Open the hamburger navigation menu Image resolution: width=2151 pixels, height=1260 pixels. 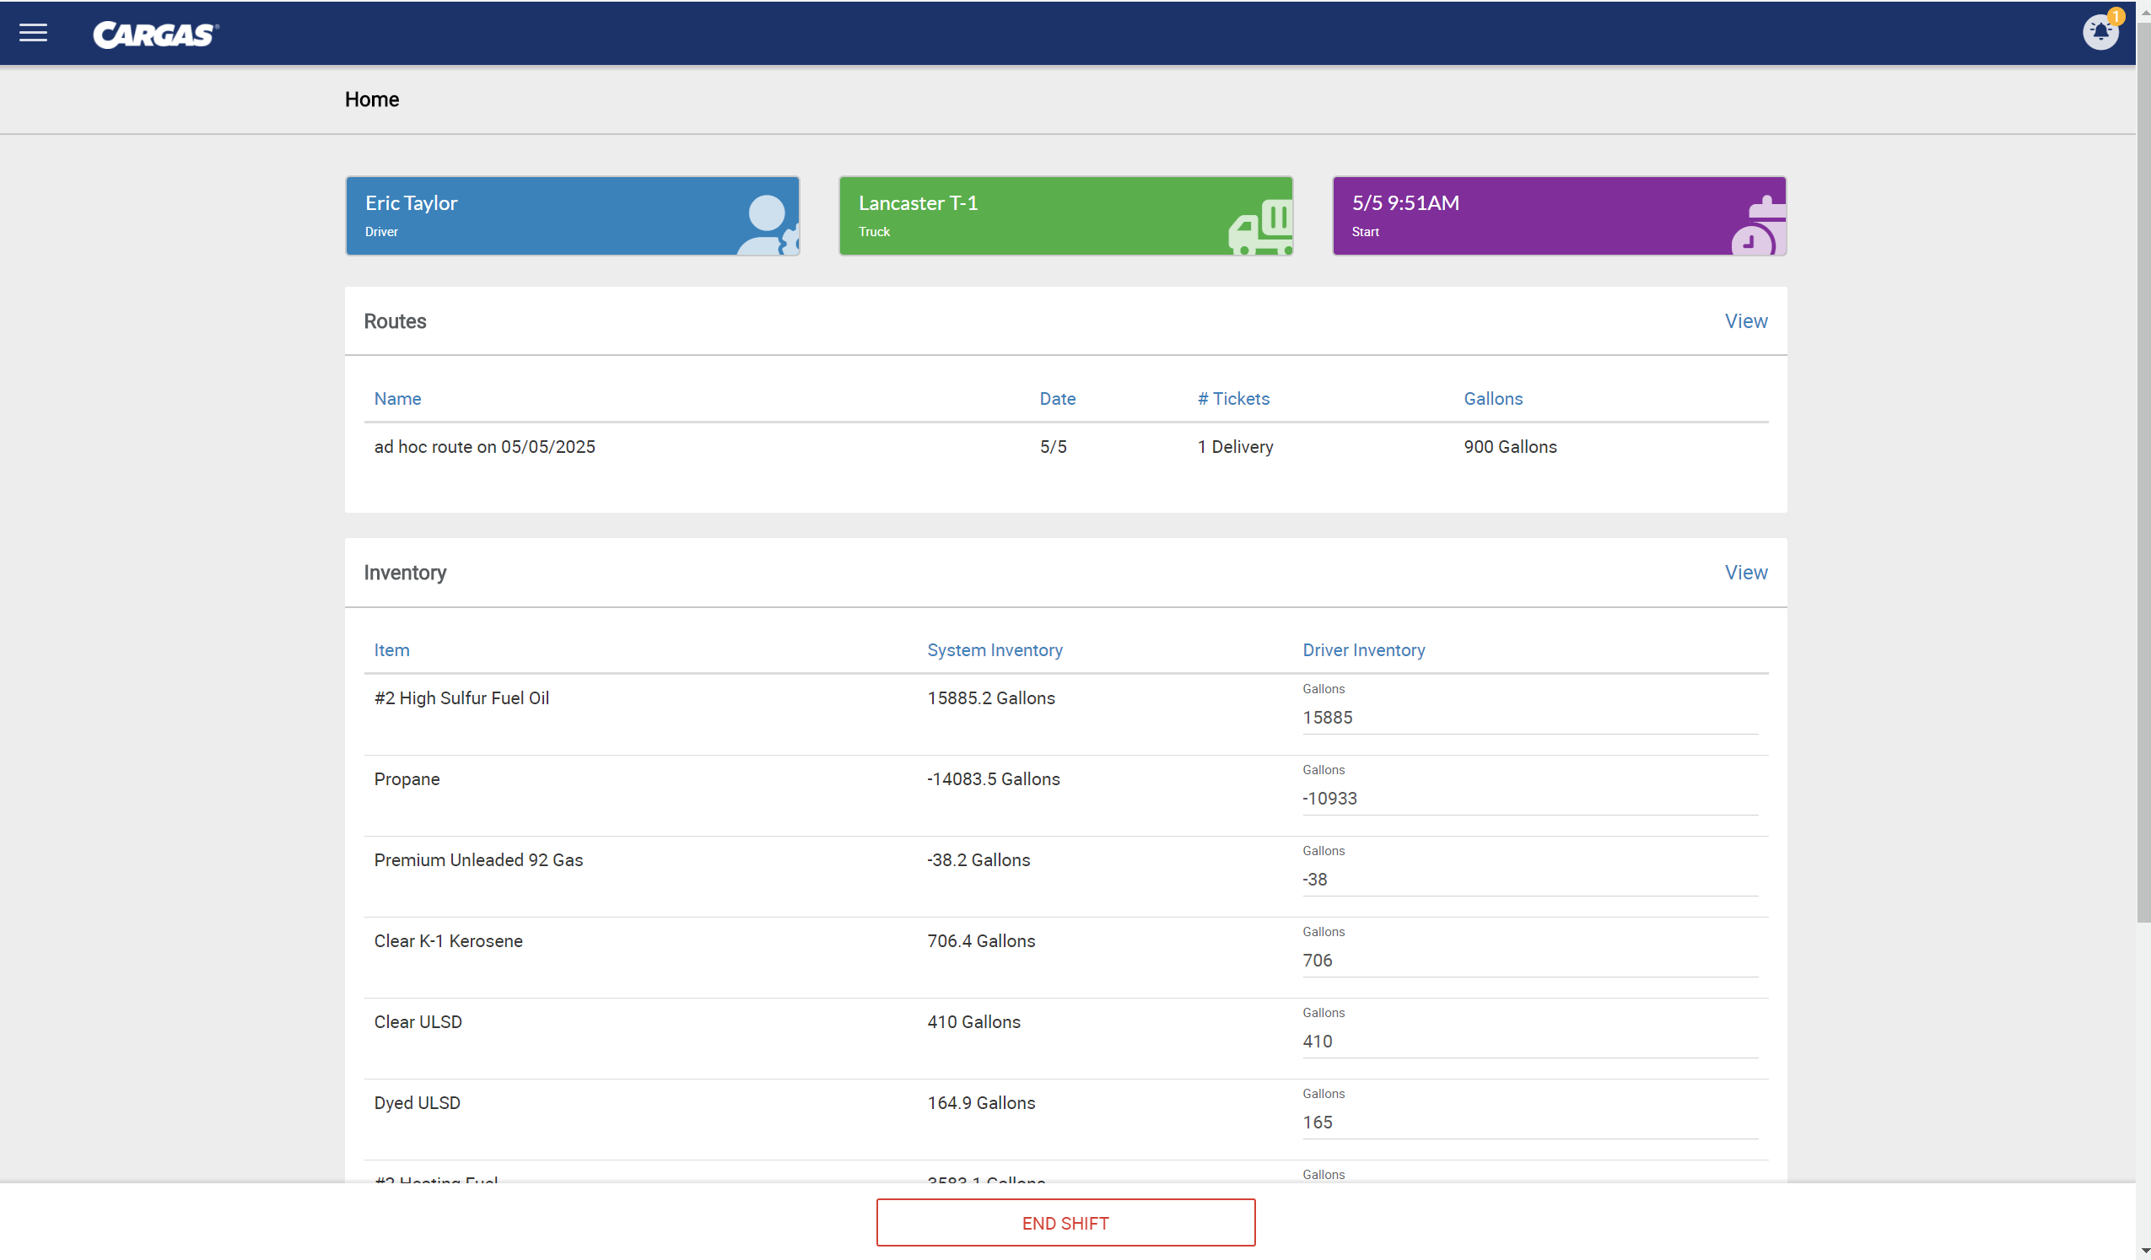coord(33,33)
